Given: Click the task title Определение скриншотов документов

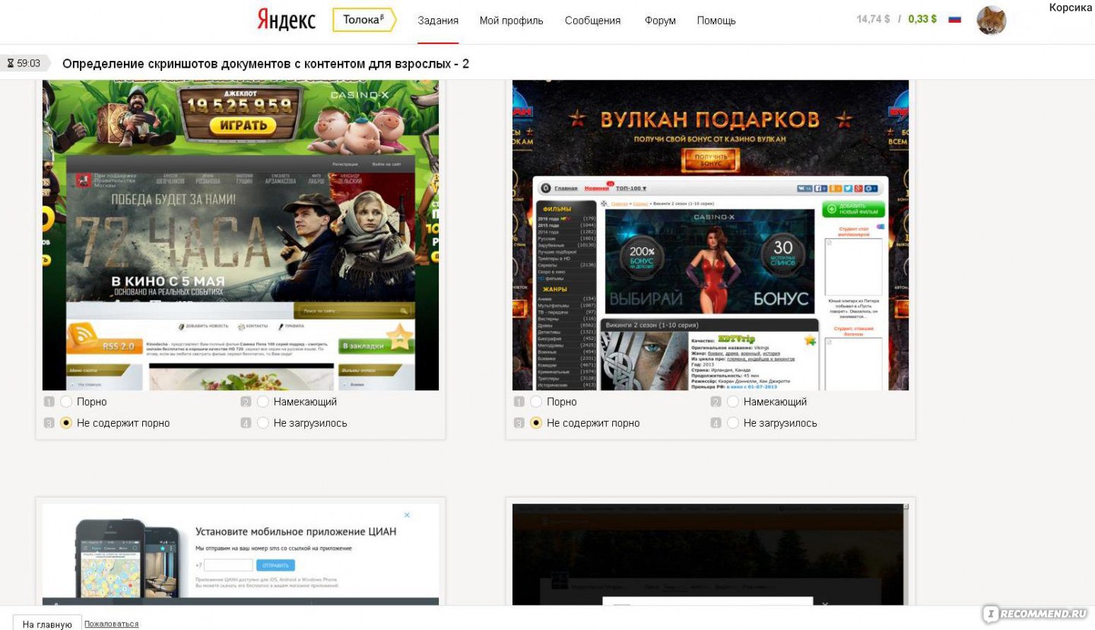Looking at the screenshot, I should pyautogui.click(x=265, y=64).
